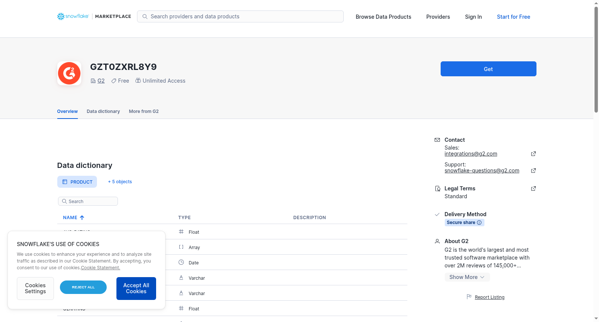Open the Cookie Statement link
The height and width of the screenshot is (322, 599).
(100, 268)
